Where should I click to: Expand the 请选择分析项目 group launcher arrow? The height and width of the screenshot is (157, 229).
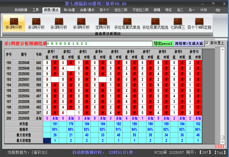tap(211, 34)
